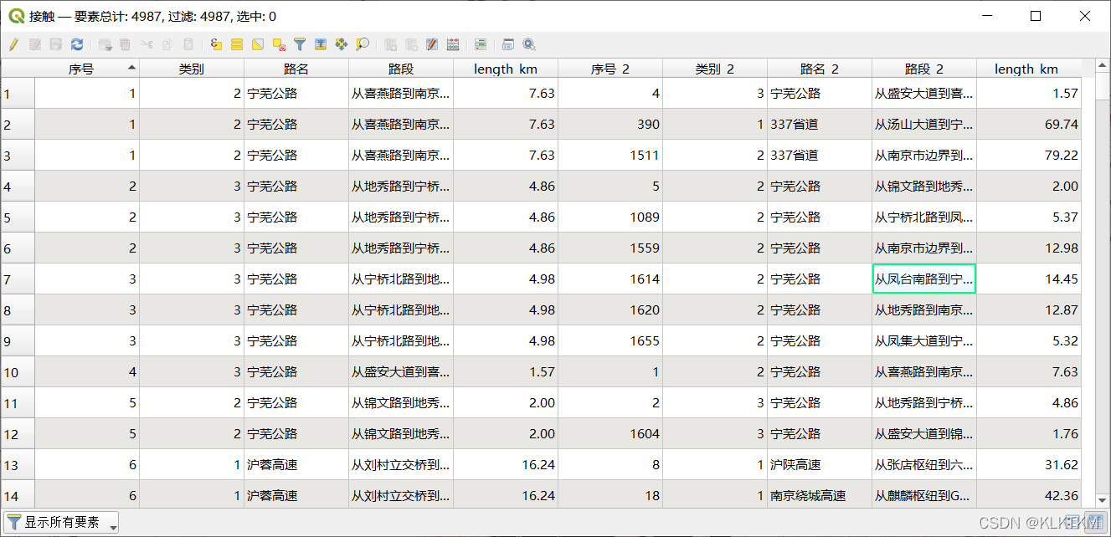
Task: Select row 14 via its row header
Action: 18,495
